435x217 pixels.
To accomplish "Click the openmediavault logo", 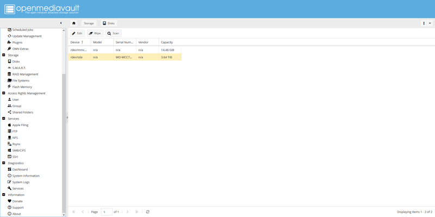I will coord(42,9).
